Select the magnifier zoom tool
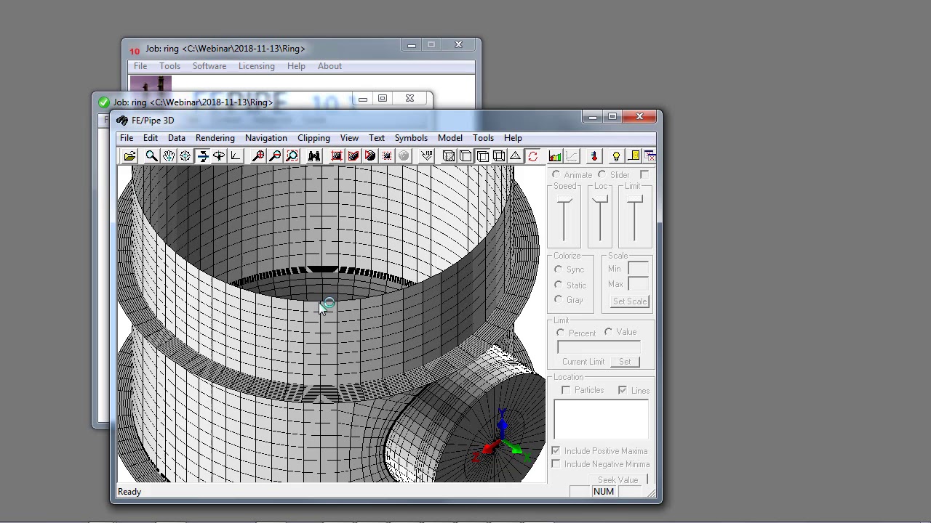The height and width of the screenshot is (523, 931). click(x=151, y=156)
